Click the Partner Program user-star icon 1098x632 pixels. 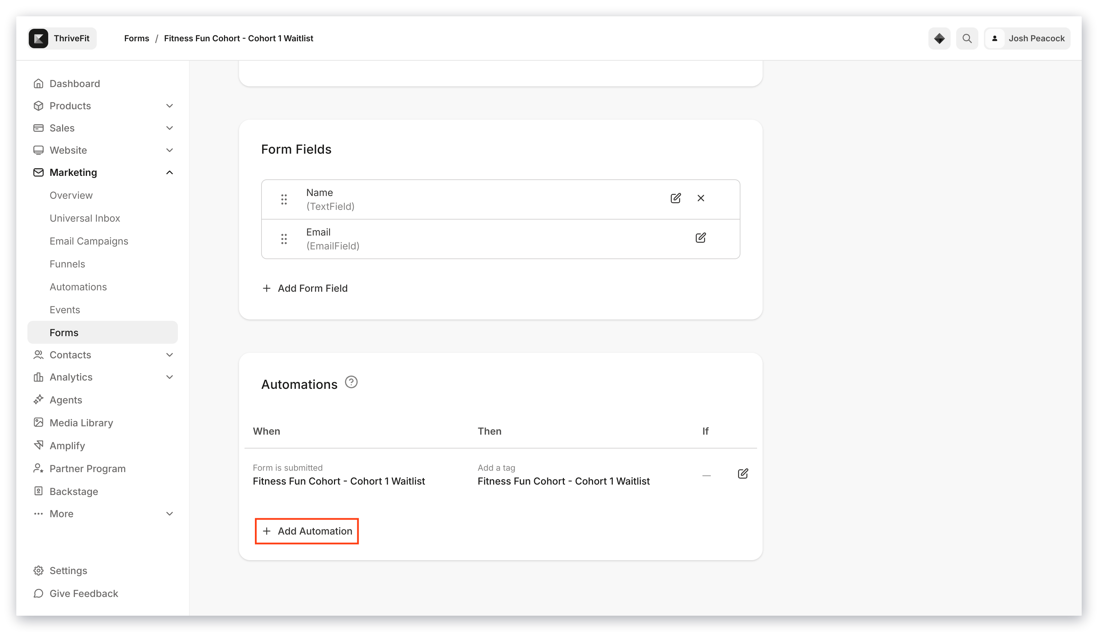[x=38, y=468]
